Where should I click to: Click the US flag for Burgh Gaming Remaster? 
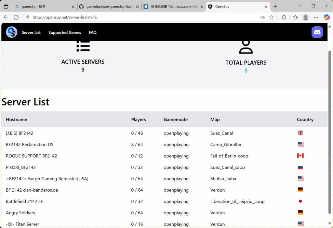pos(301,179)
